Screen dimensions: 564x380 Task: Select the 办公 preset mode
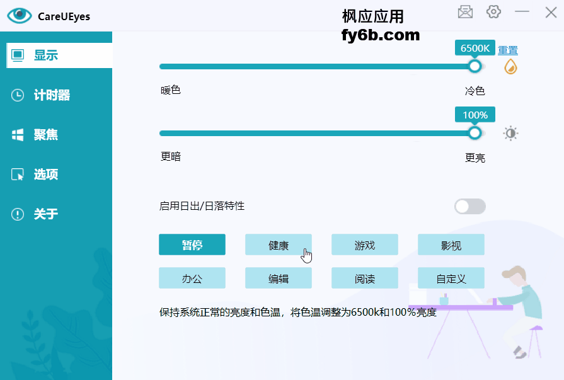pos(192,278)
